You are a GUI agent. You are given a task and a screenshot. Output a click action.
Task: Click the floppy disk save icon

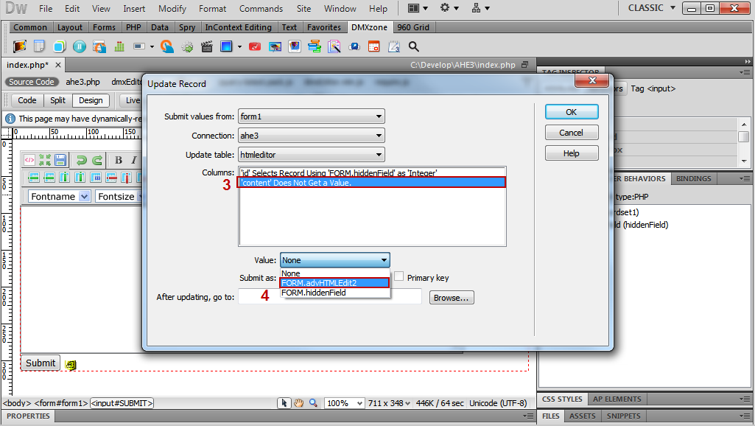[x=60, y=160]
